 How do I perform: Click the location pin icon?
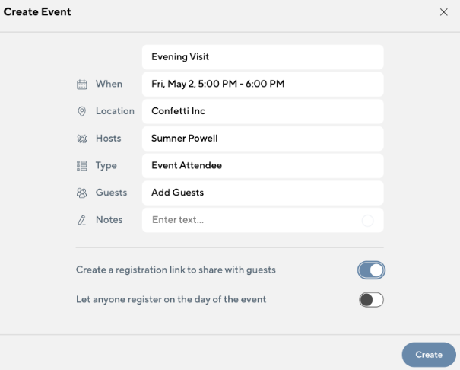tap(82, 111)
